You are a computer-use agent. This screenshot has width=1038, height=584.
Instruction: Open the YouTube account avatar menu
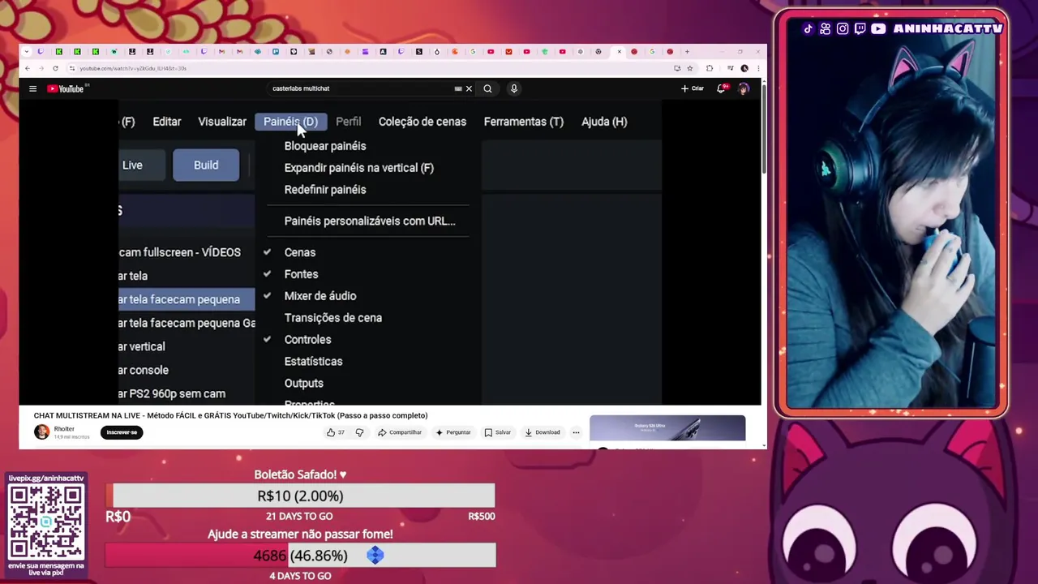744,88
